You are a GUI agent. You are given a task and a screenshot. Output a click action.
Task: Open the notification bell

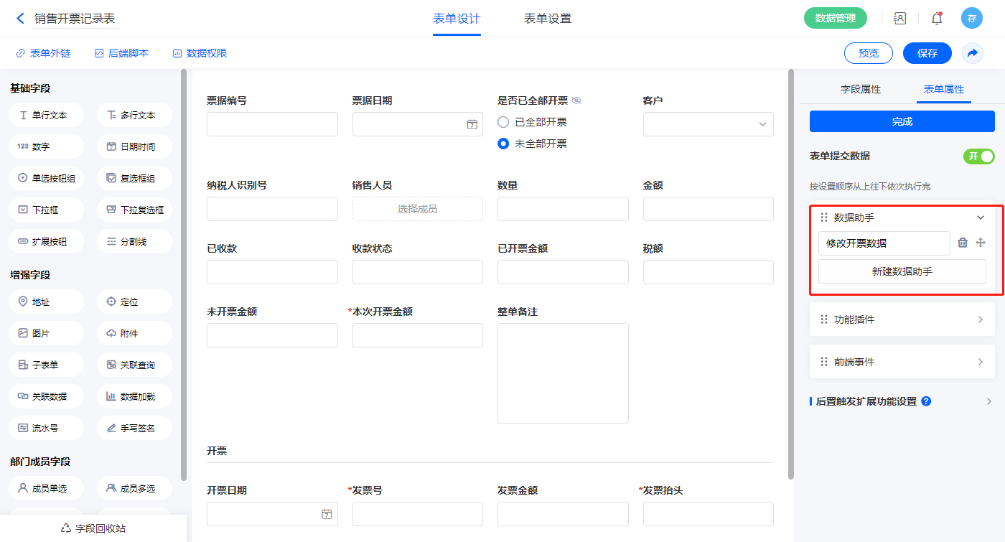936,19
